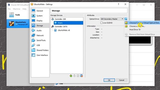Screen dimensions: 160x90
Task: Click Remove Disk from Virtual Drive
Action: (x=142, y=34)
